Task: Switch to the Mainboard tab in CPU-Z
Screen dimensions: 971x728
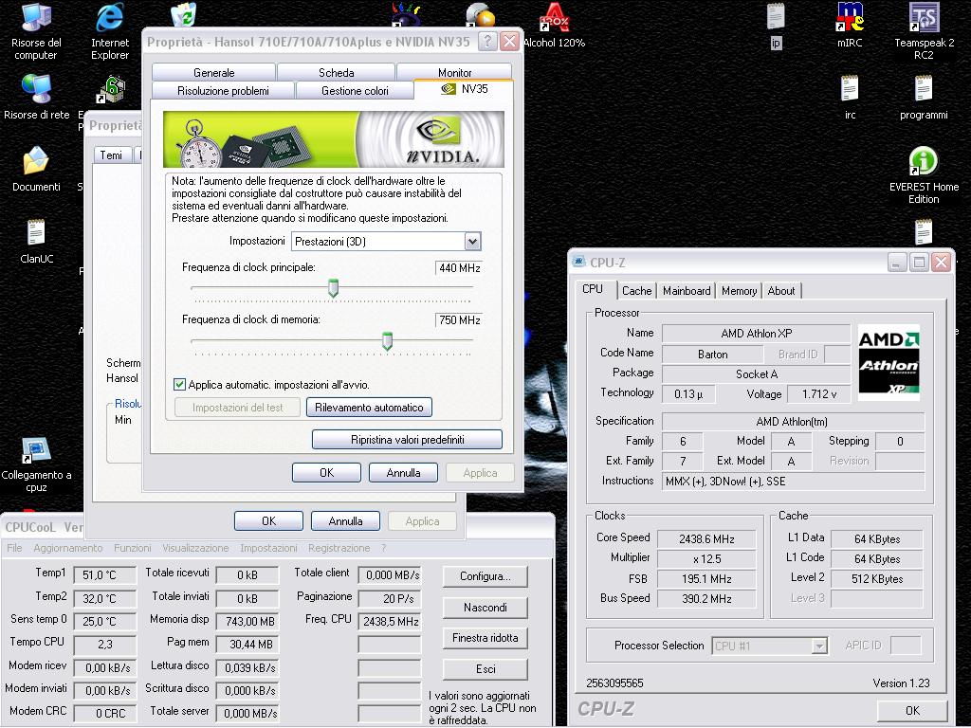Action: click(687, 290)
